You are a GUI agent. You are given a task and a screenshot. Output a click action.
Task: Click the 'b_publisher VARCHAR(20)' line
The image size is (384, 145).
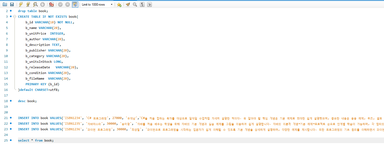click(x=48, y=50)
